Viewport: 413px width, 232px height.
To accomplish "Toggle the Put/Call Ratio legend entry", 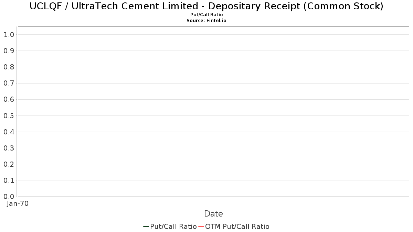I will [170, 227].
